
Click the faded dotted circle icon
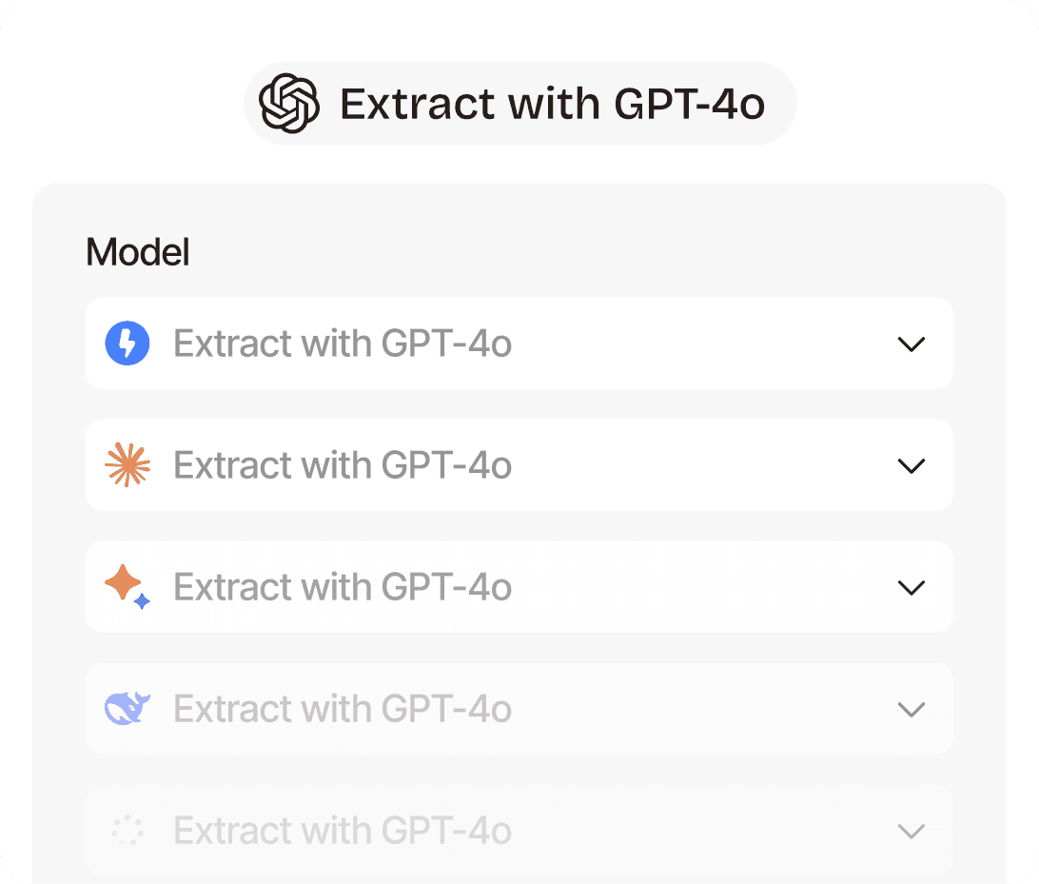pyautogui.click(x=127, y=831)
